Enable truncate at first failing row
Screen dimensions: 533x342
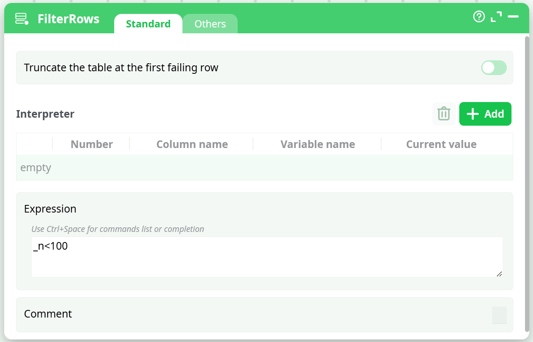494,68
